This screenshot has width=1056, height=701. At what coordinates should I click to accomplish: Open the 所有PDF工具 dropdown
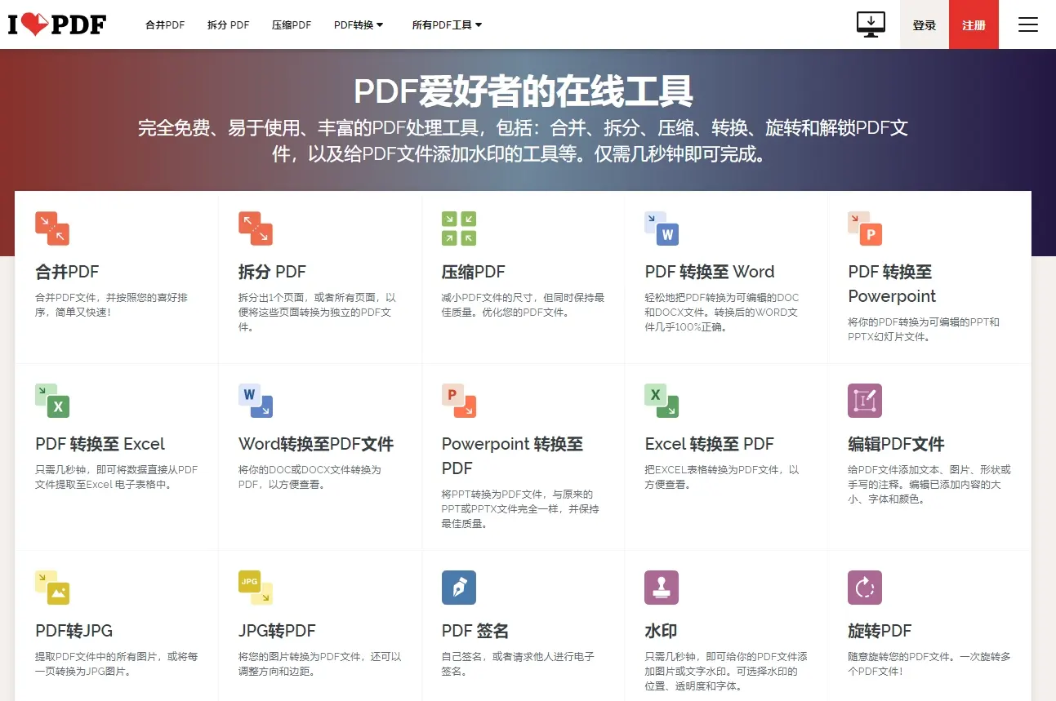pyautogui.click(x=447, y=24)
